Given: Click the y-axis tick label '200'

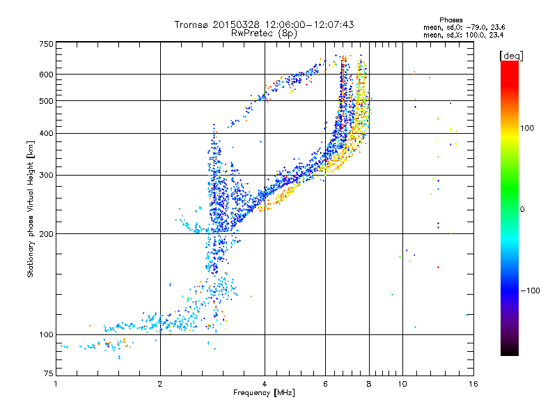Looking at the screenshot, I should click(47, 234).
